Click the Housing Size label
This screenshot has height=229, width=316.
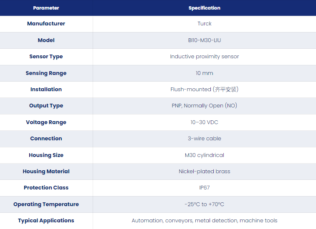pos(46,155)
